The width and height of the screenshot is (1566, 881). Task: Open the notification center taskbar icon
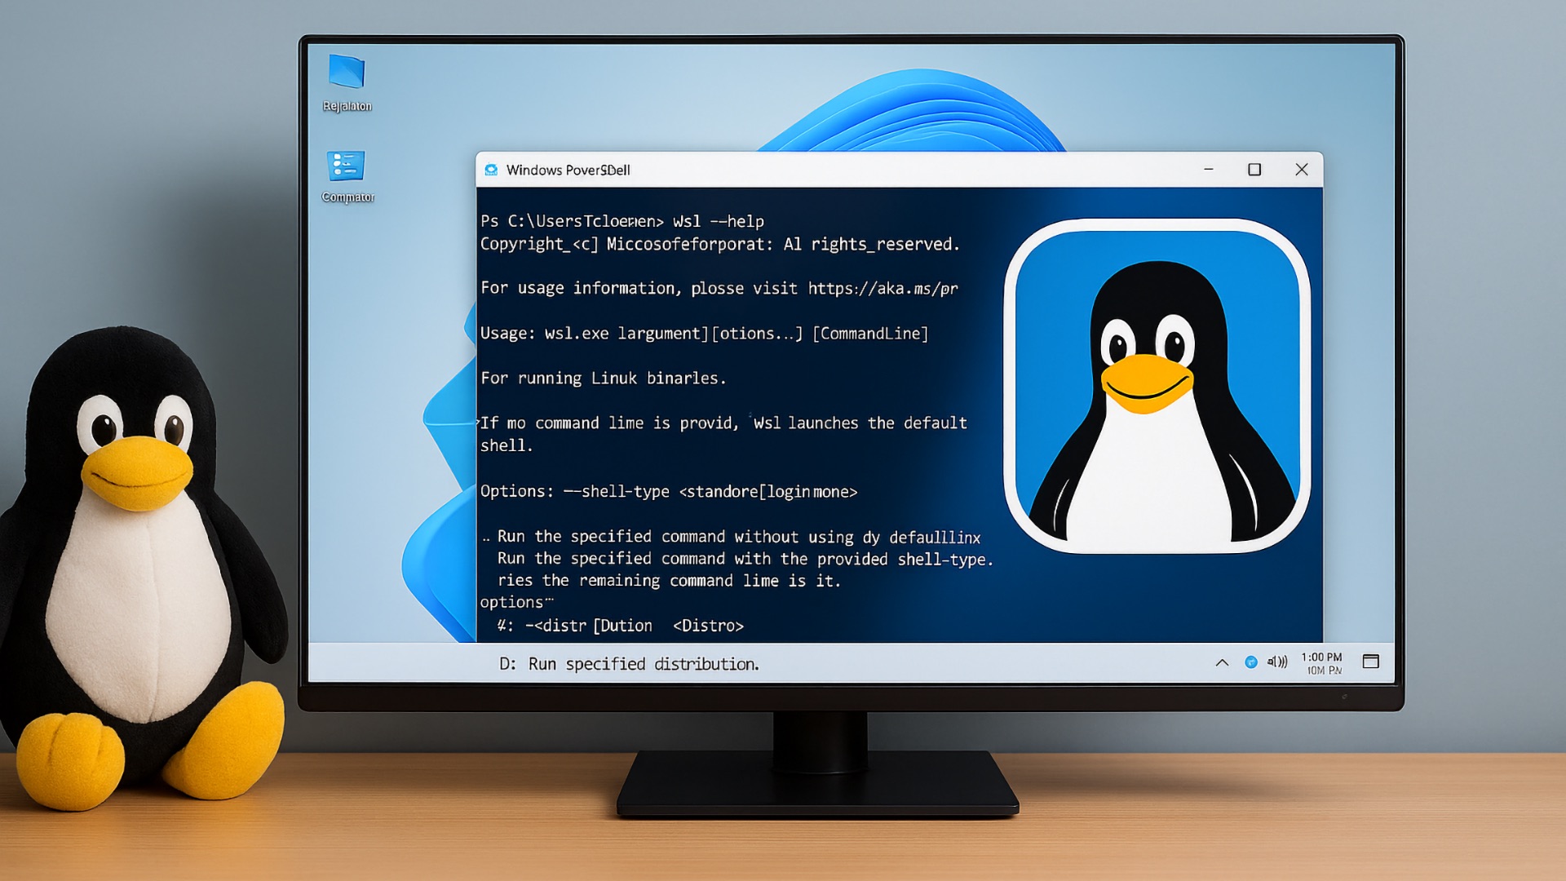point(1371,662)
